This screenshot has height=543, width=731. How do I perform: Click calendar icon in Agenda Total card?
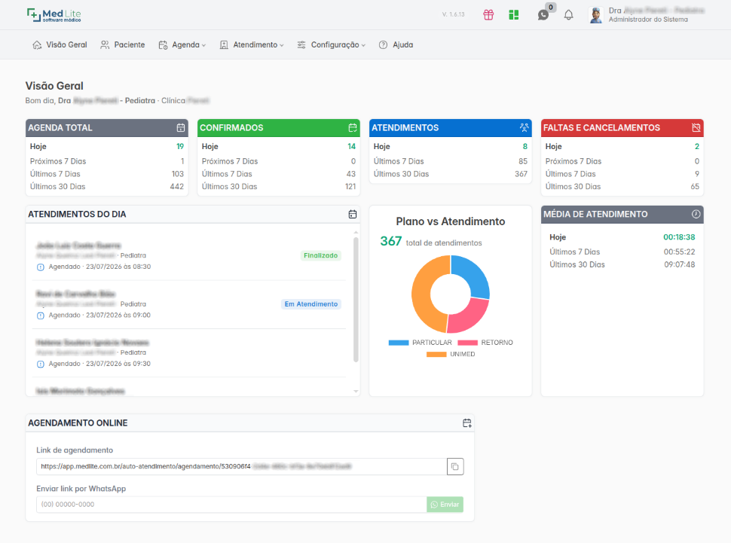point(181,128)
